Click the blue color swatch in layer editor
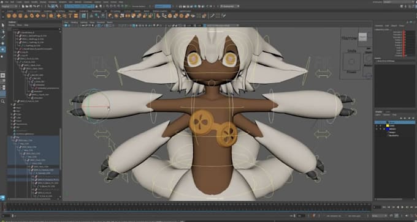Screen dimensions: 417x222 388,129
